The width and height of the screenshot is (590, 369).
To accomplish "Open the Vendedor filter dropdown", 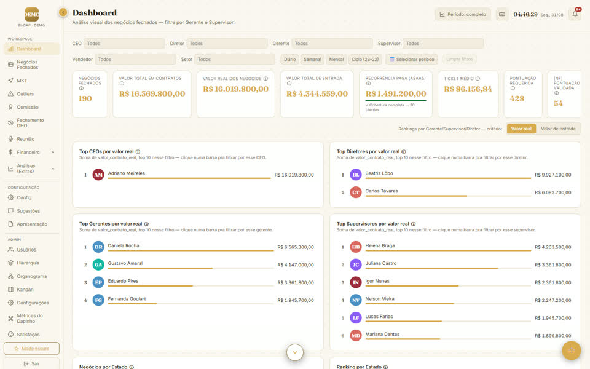I will (x=135, y=60).
